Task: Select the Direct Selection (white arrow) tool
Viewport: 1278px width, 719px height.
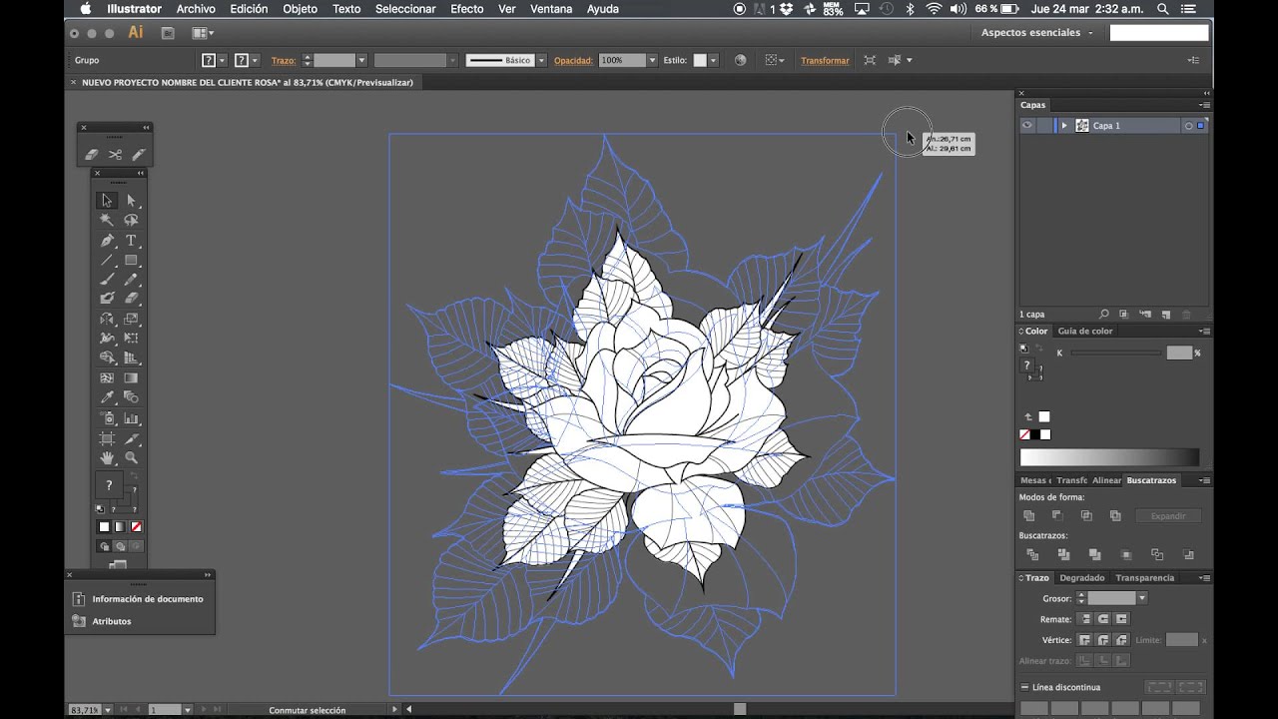Action: click(x=131, y=201)
